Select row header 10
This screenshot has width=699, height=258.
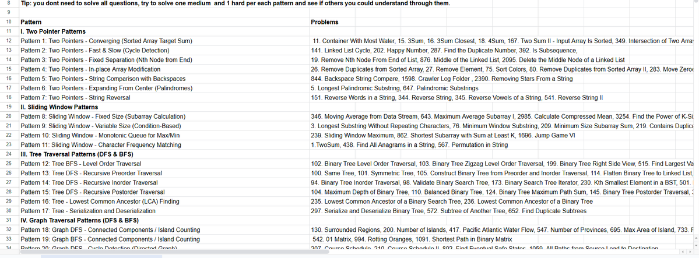(x=9, y=22)
